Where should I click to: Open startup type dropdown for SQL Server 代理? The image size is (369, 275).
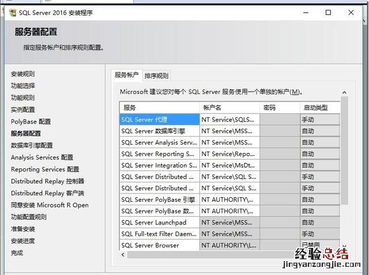(x=320, y=119)
